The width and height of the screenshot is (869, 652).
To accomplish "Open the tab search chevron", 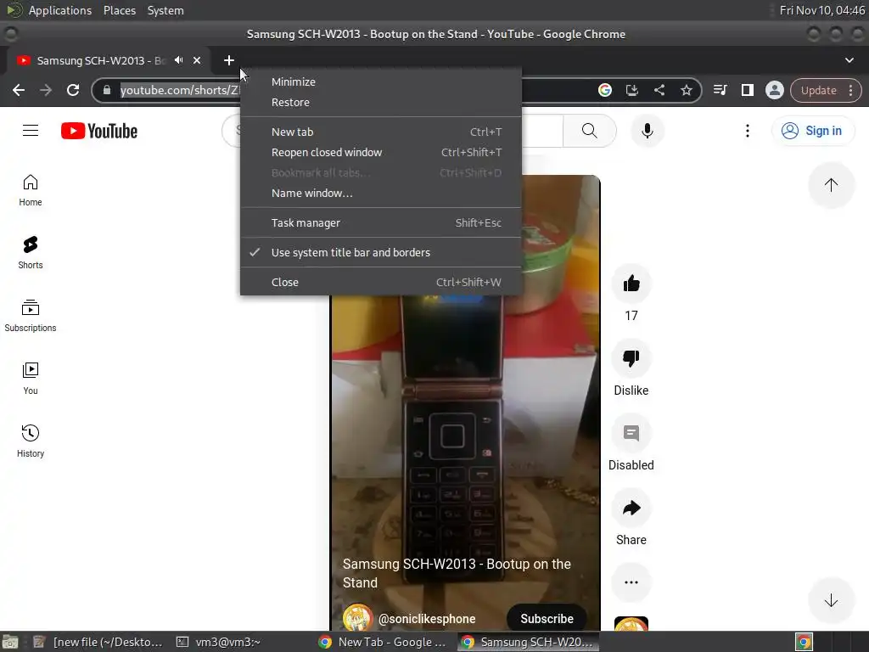I will click(x=849, y=60).
